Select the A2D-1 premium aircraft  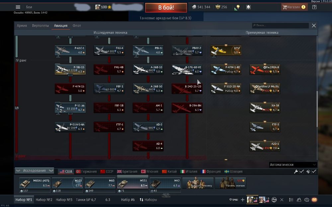pyautogui.click(x=265, y=146)
